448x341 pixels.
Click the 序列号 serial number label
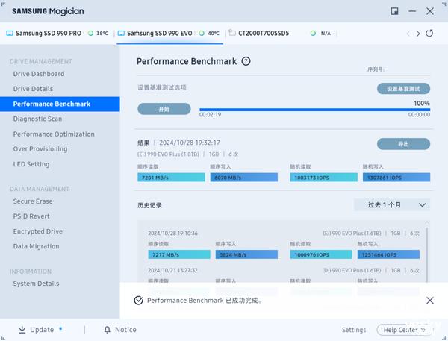(x=376, y=69)
